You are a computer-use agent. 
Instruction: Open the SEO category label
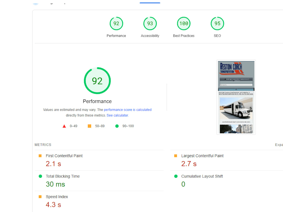(x=217, y=36)
